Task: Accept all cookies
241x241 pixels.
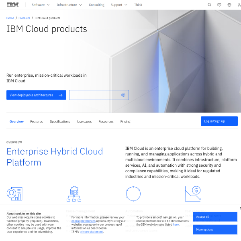Action: click(x=215, y=217)
